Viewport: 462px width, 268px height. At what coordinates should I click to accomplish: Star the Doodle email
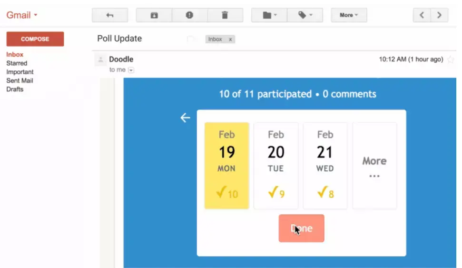click(451, 60)
